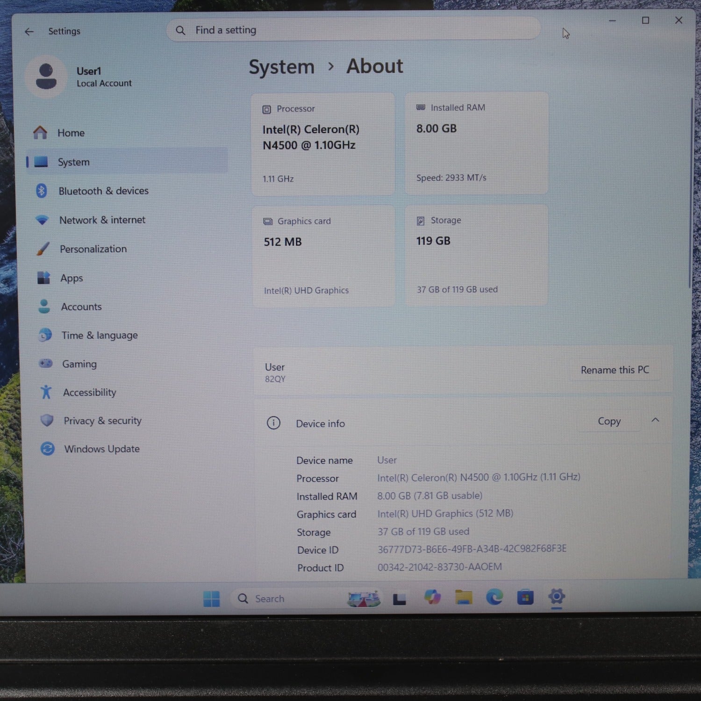Click the Personalization paintbrush icon
The height and width of the screenshot is (701, 701).
[x=43, y=249]
